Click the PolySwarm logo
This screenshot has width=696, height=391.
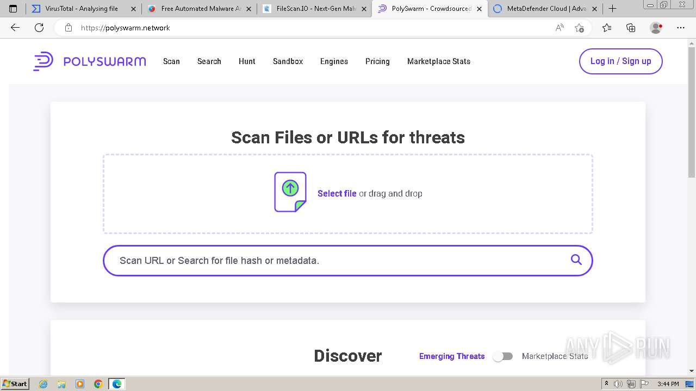[90, 61]
